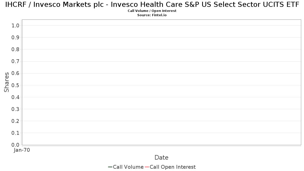
Task: Click the 0.7 y-axis tick label
Action: pos(15,61)
